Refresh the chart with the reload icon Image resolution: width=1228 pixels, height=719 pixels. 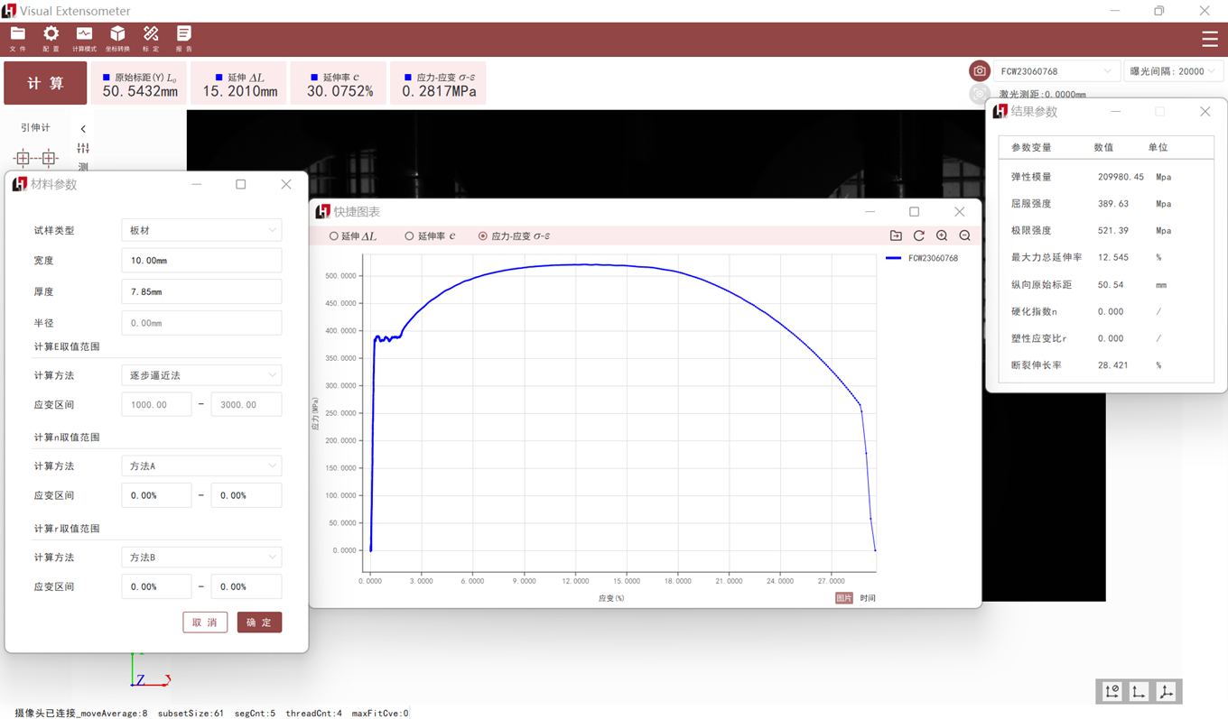coord(919,235)
